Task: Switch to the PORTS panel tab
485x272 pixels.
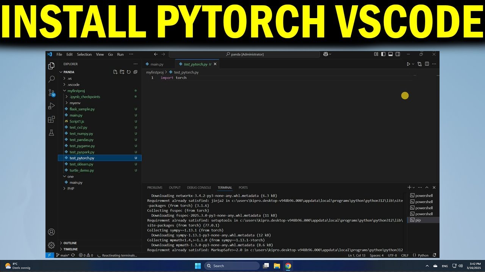Action: (x=243, y=187)
